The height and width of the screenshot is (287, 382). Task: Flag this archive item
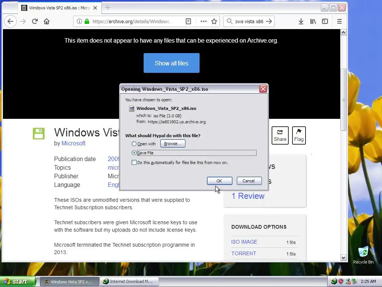tap(299, 135)
